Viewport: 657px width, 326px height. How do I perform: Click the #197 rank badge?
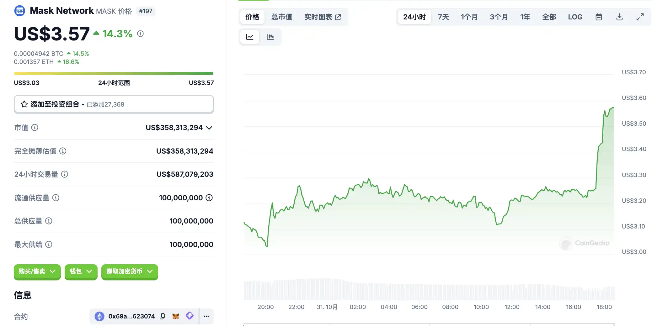coord(146,11)
